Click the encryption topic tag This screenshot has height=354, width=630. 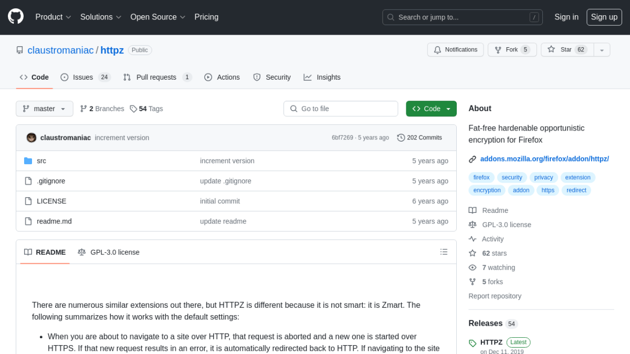[487, 190]
